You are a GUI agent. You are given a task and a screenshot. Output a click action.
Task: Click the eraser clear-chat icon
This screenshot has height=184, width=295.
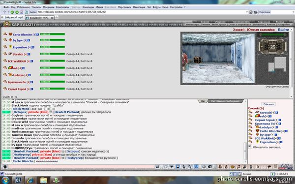[x=165, y=167]
